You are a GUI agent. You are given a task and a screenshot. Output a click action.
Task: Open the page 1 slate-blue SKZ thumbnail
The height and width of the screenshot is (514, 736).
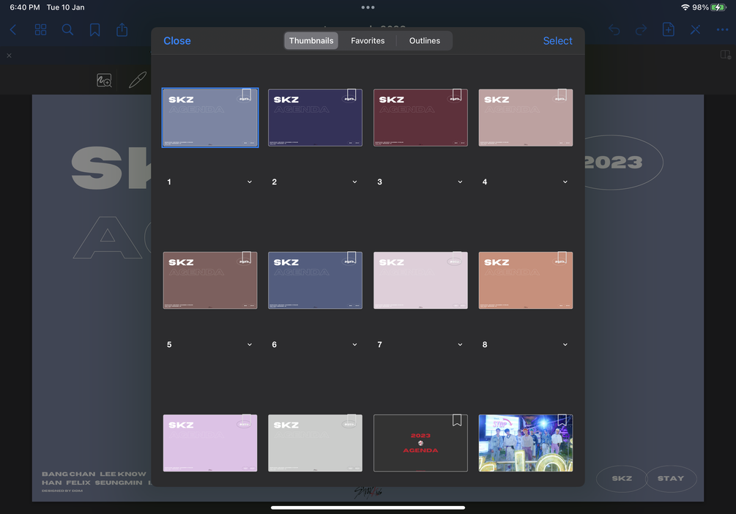click(x=210, y=118)
